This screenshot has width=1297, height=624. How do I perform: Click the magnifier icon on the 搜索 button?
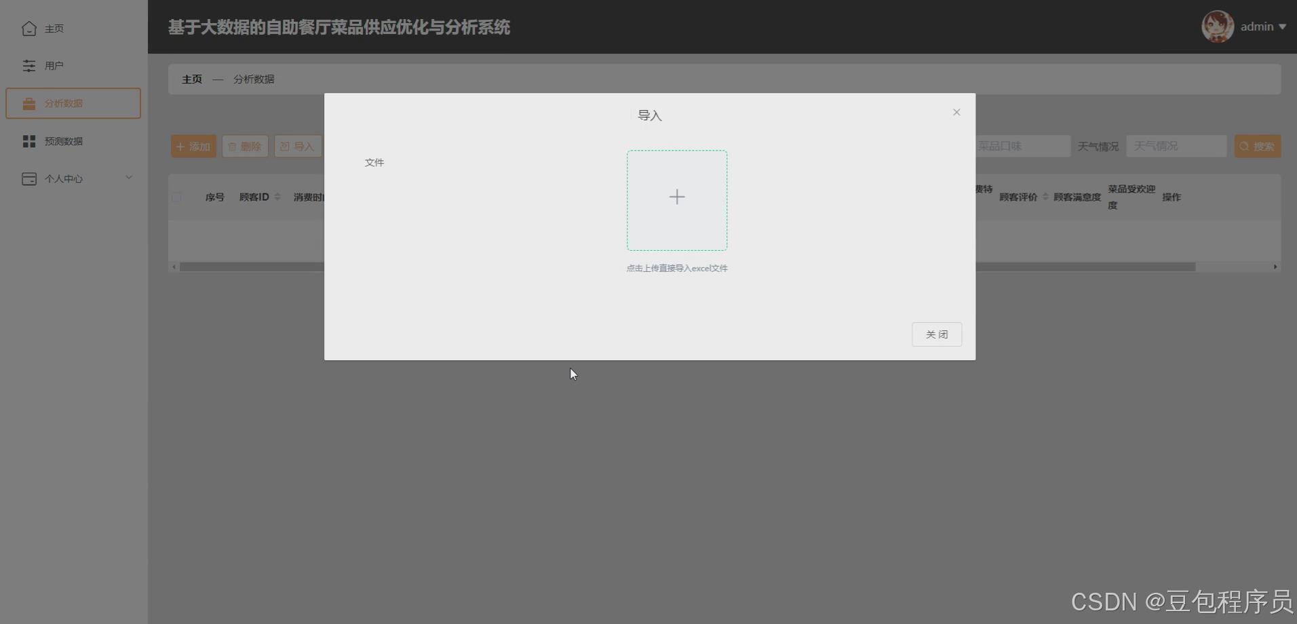tap(1244, 146)
